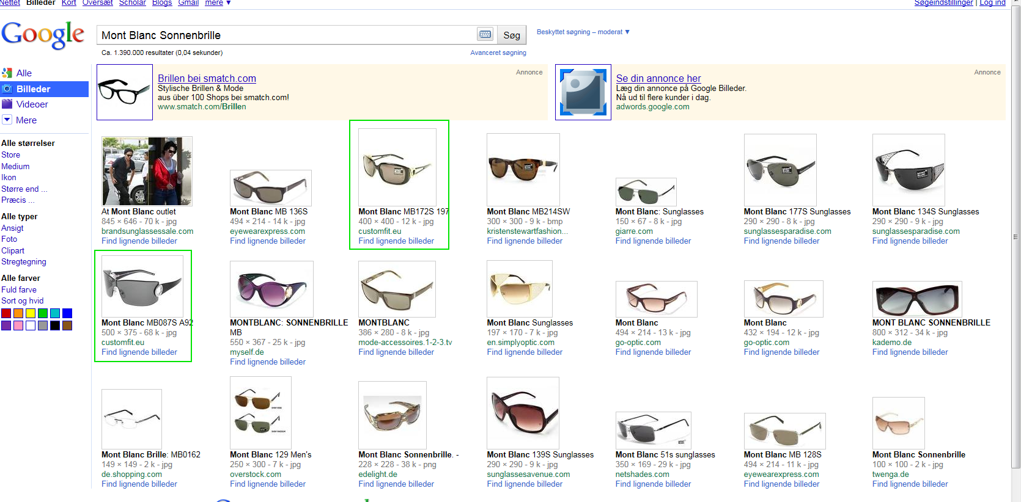This screenshot has width=1021, height=502.
Task: Open the mere dropdown in top navigation
Action: 218,3
